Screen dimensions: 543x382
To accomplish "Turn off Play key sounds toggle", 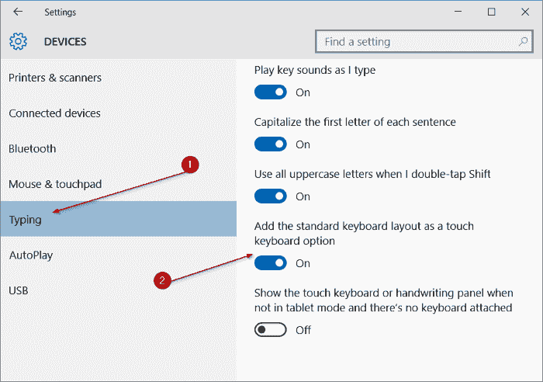I will tap(271, 92).
